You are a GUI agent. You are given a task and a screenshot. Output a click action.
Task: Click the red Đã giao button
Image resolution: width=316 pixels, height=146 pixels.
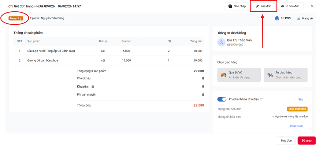tap(306, 141)
